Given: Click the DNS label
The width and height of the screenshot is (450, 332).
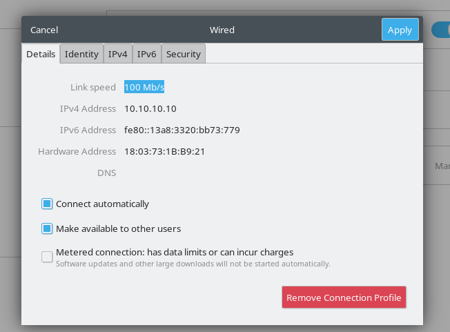Looking at the screenshot, I should click(x=106, y=173).
